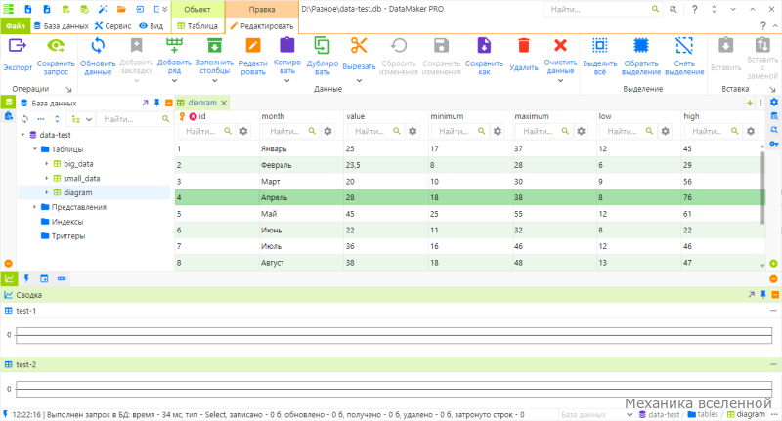Click Save query icon
This screenshot has width=782, height=421.
(x=56, y=46)
